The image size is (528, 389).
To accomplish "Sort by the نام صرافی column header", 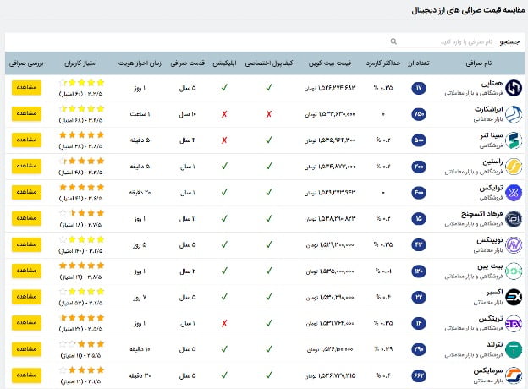I will pos(479,63).
